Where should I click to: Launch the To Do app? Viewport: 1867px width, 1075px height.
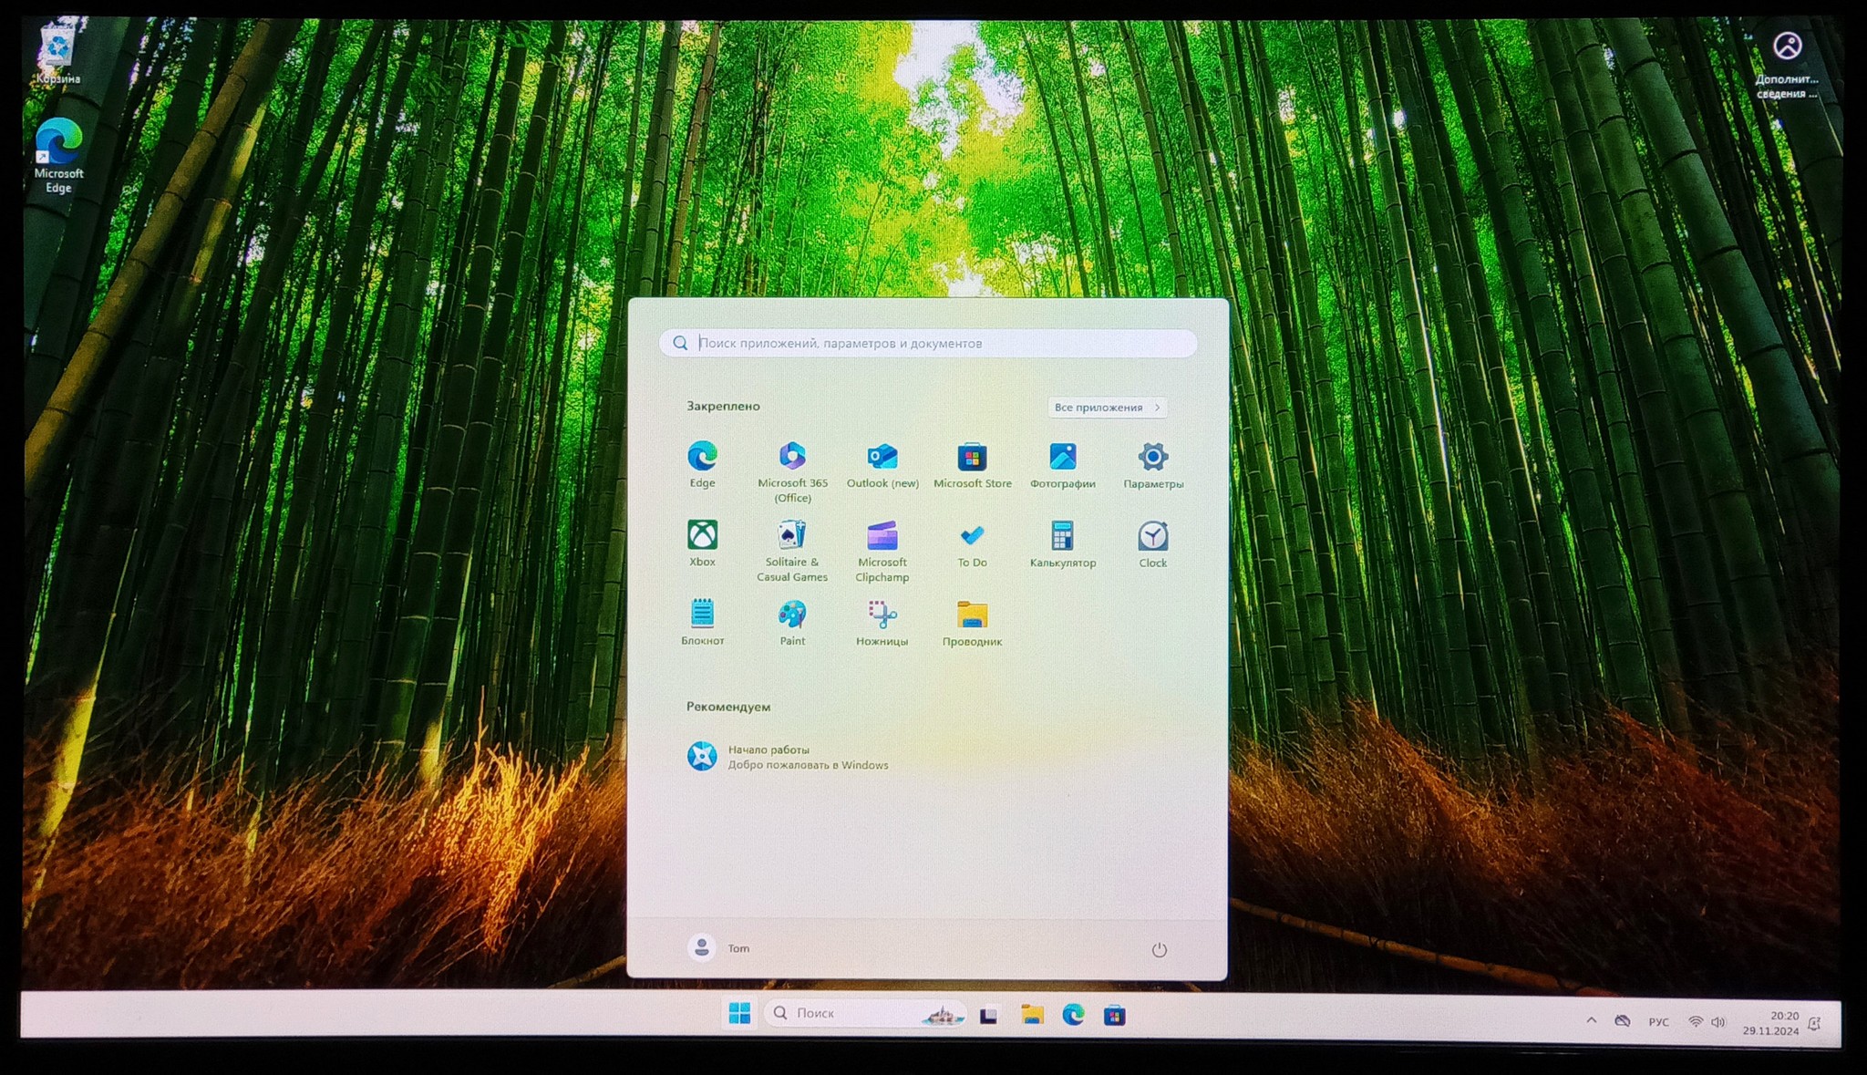click(972, 536)
